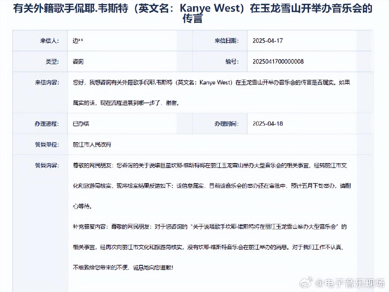This screenshot has width=389, height=292.
Task: Click the line starting 相关事宜，经再次向
Action: point(208,247)
